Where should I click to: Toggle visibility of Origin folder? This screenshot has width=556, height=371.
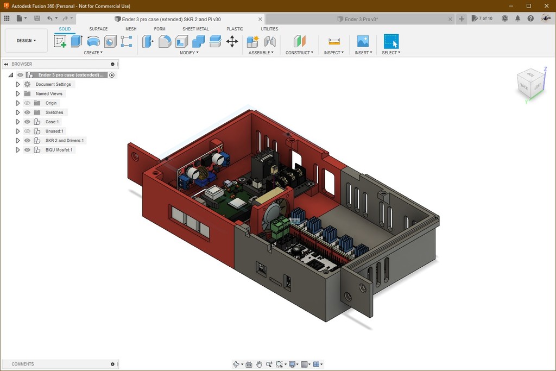(27, 103)
